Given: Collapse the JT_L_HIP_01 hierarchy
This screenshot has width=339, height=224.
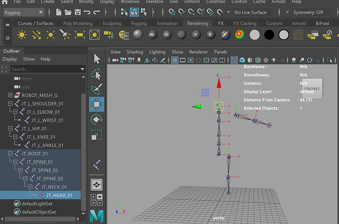Looking at the screenshot, I should [10, 129].
